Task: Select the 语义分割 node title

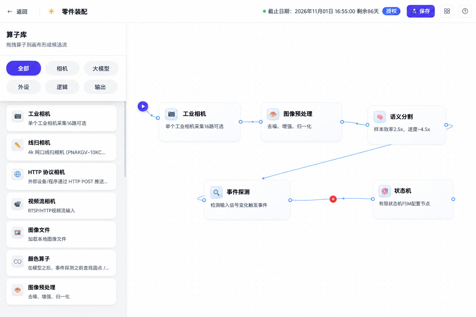Action: pos(402,117)
